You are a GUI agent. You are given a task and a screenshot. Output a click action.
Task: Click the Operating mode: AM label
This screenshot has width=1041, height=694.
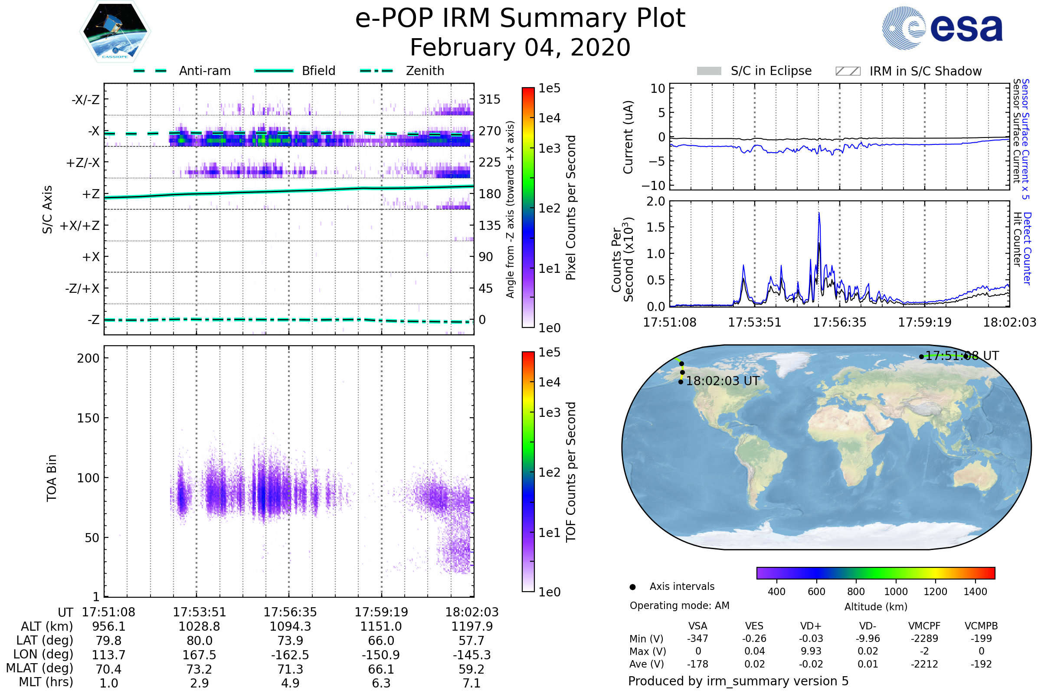tap(679, 606)
